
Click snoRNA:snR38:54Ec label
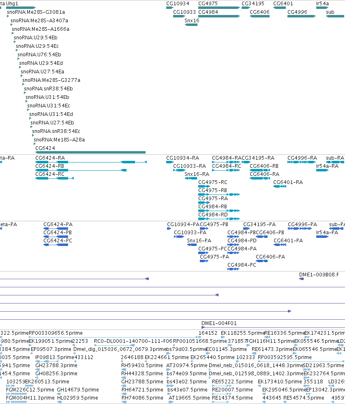pyautogui.click(x=56, y=131)
